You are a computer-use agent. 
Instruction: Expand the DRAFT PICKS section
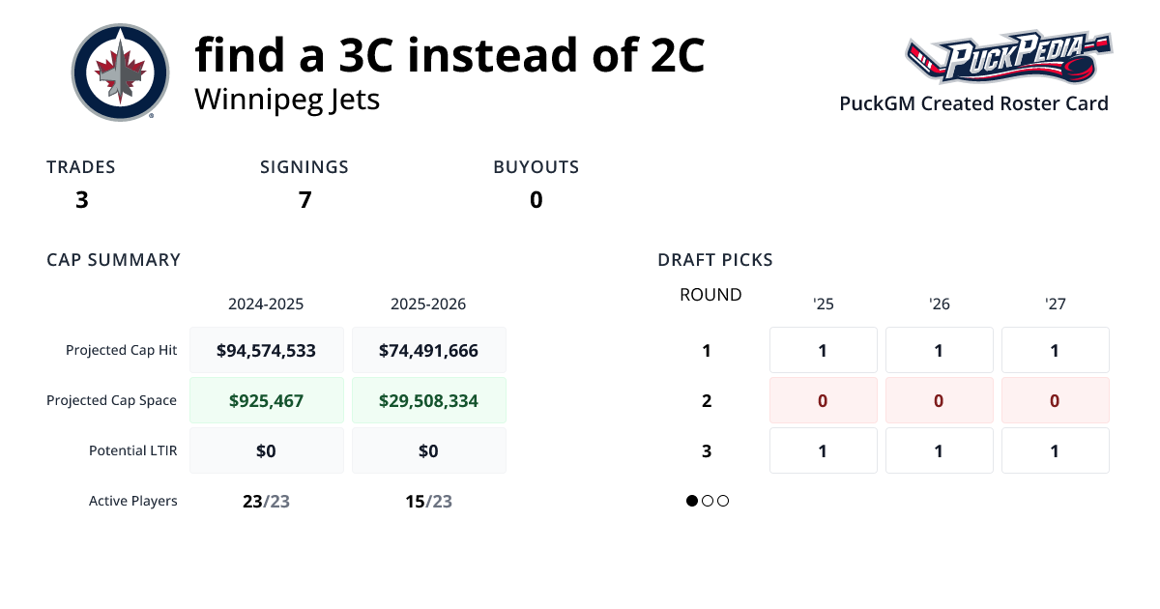(x=715, y=259)
